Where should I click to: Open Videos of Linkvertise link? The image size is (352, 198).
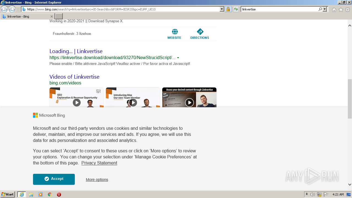(x=74, y=77)
